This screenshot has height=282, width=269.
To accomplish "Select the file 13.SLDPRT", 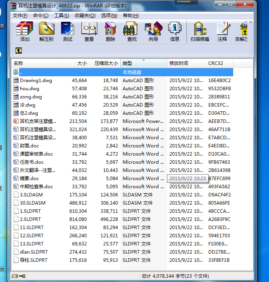I will click(x=32, y=244).
